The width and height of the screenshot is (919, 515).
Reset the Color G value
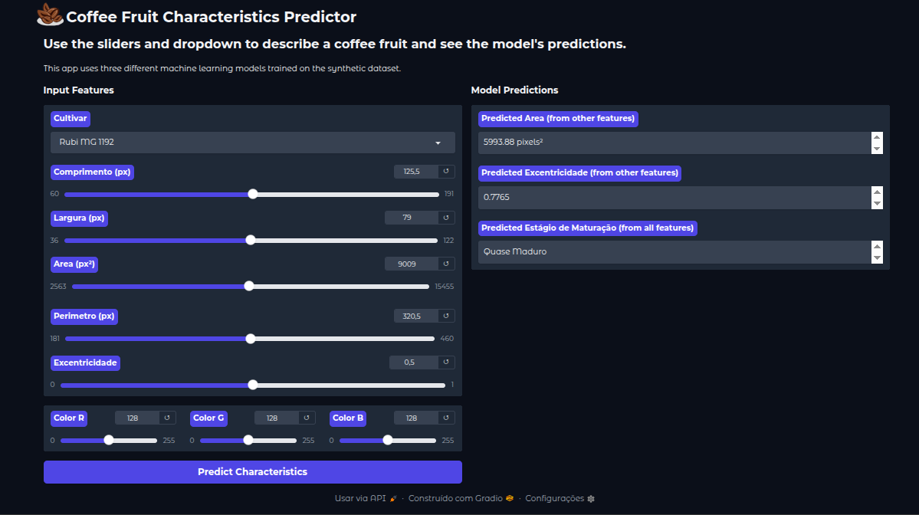pyautogui.click(x=307, y=418)
